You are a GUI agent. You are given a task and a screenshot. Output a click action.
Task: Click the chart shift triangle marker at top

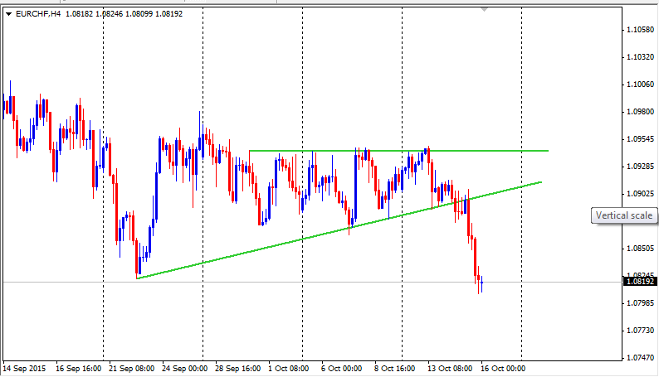pos(484,9)
